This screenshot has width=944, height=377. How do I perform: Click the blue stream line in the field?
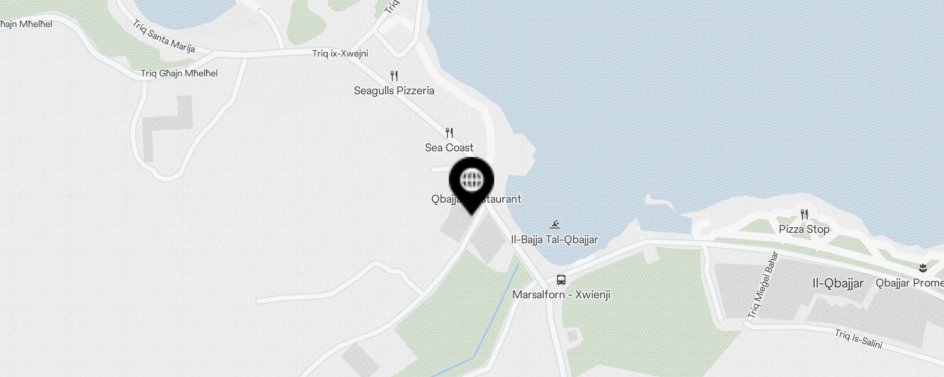pos(496,311)
